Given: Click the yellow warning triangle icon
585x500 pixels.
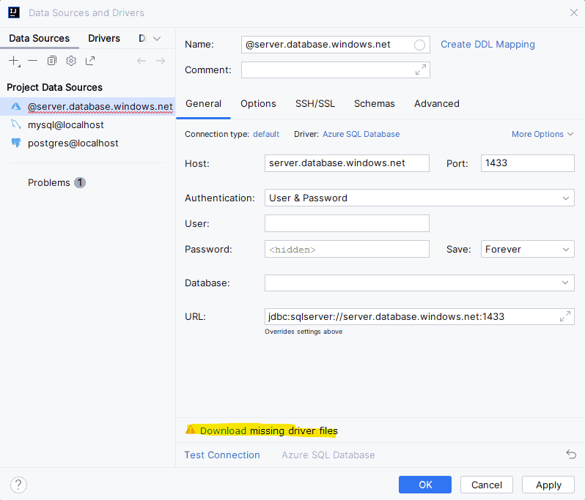Looking at the screenshot, I should click(191, 430).
